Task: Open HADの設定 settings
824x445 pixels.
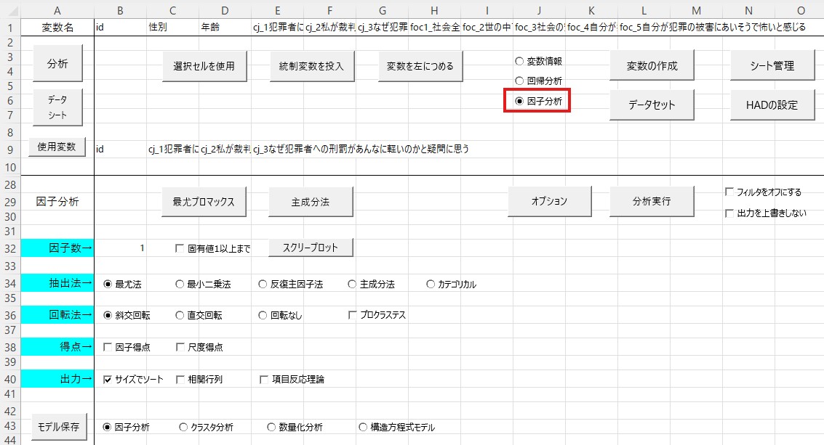Action: coord(772,105)
